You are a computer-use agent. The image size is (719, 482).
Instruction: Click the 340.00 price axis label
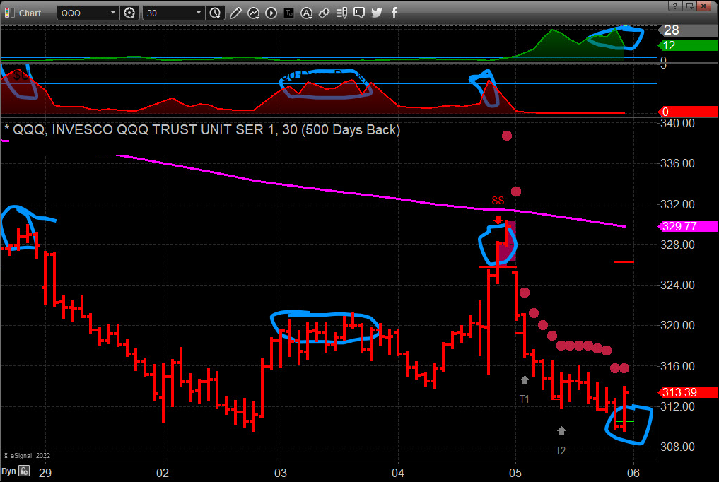tap(677, 123)
